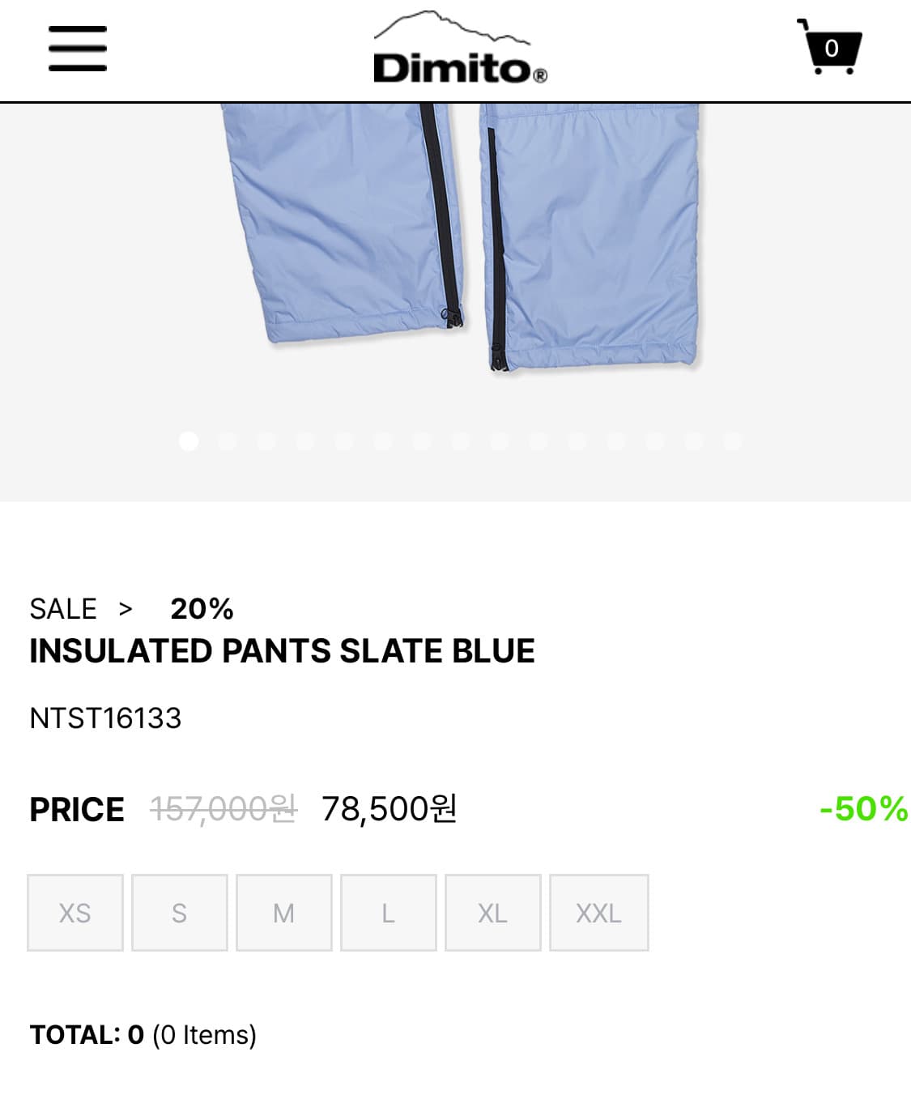
Task: Jump to the last image carousel dot
Action: 733,441
